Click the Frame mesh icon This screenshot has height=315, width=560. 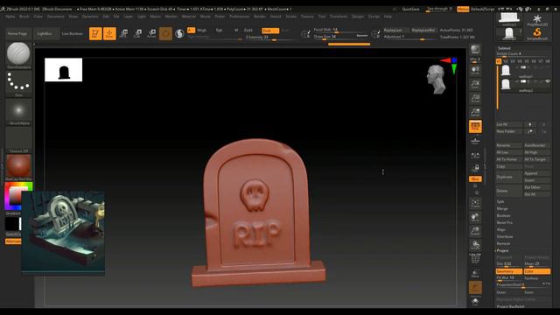coord(475,204)
